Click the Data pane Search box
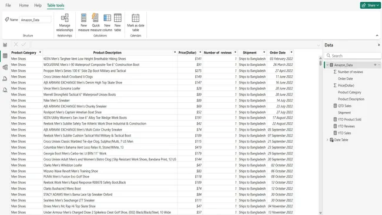 pos(353,56)
